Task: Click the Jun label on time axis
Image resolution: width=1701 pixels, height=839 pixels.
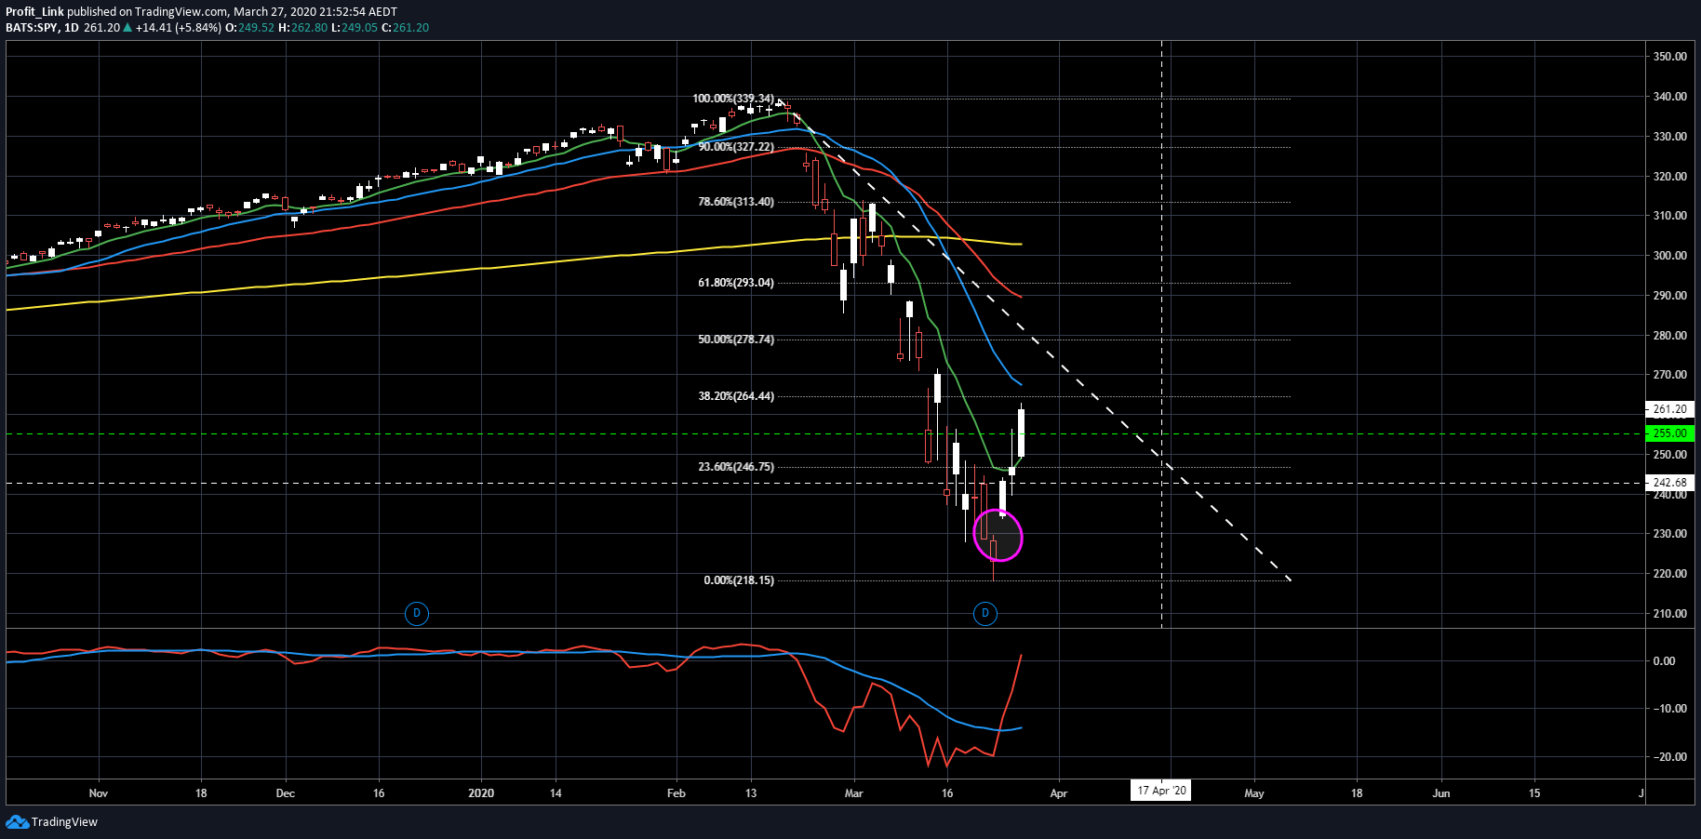Action: point(1440,793)
